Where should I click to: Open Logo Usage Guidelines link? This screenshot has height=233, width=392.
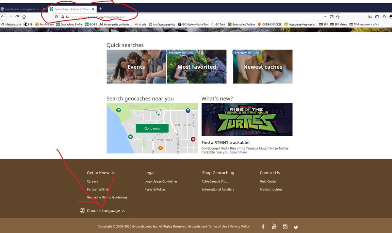tap(161, 181)
